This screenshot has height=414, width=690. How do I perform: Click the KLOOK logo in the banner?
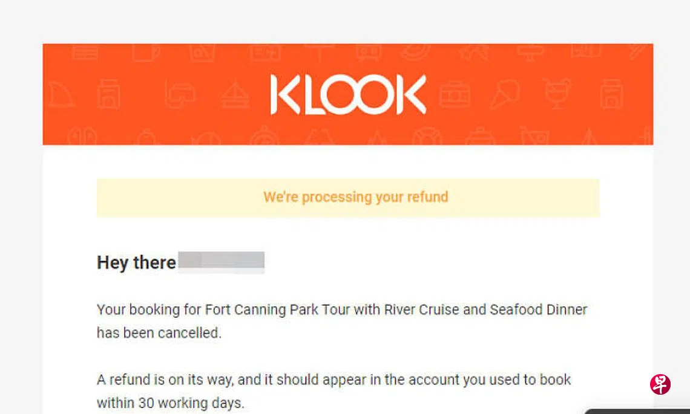pos(347,95)
